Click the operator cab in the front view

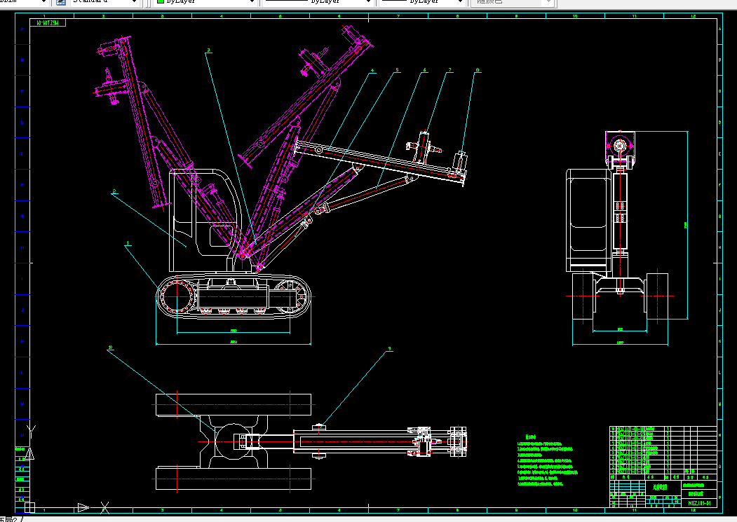tap(590, 220)
